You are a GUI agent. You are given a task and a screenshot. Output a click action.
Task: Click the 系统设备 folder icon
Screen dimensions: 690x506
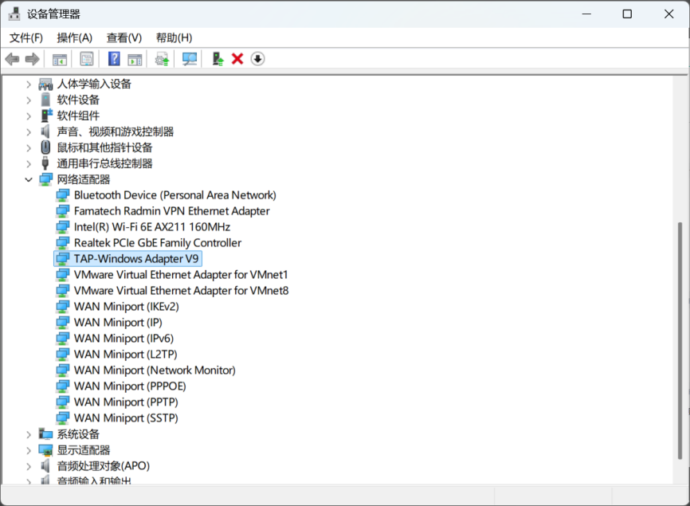click(x=45, y=433)
